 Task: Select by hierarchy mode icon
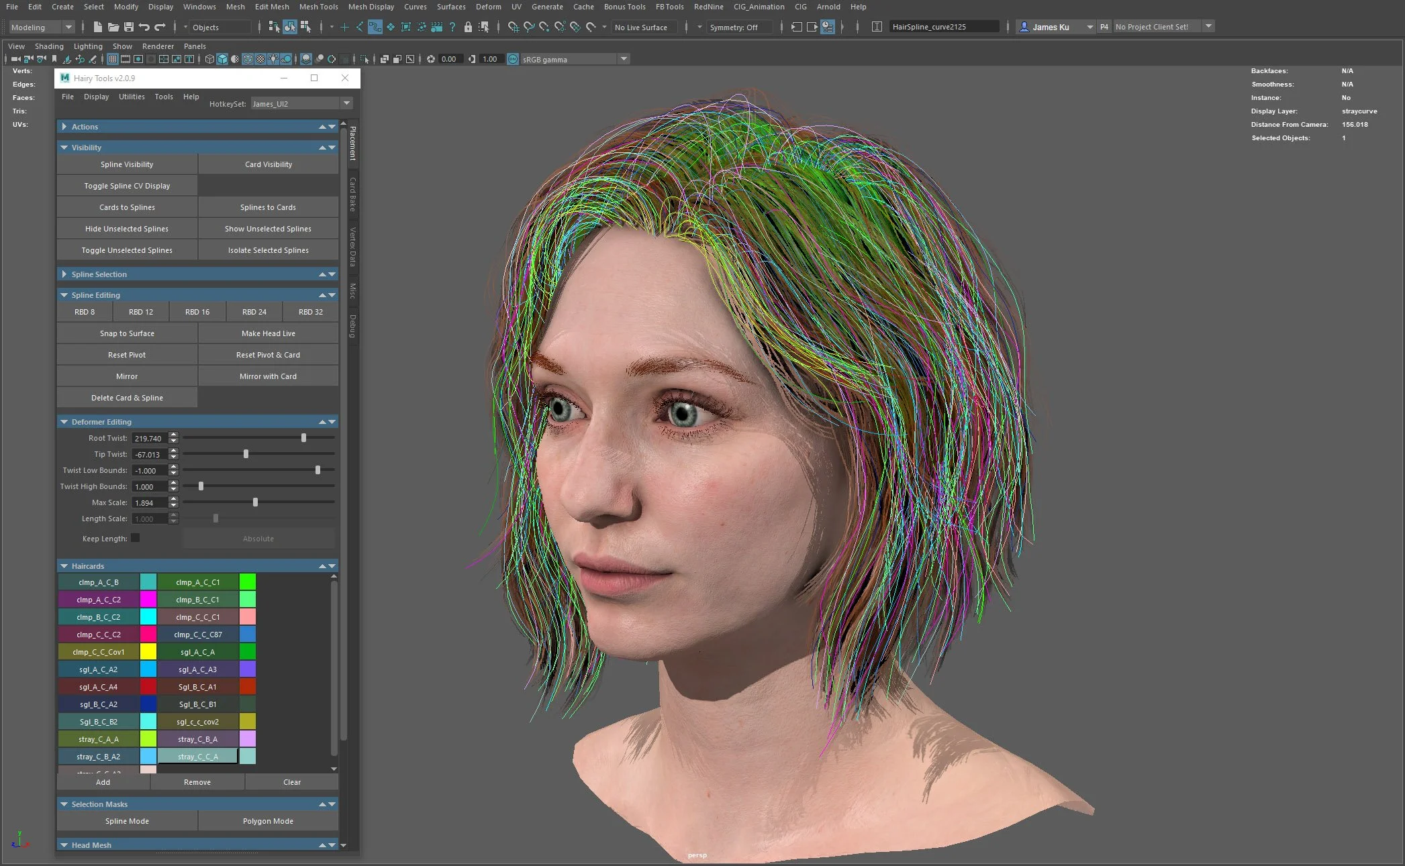click(274, 27)
